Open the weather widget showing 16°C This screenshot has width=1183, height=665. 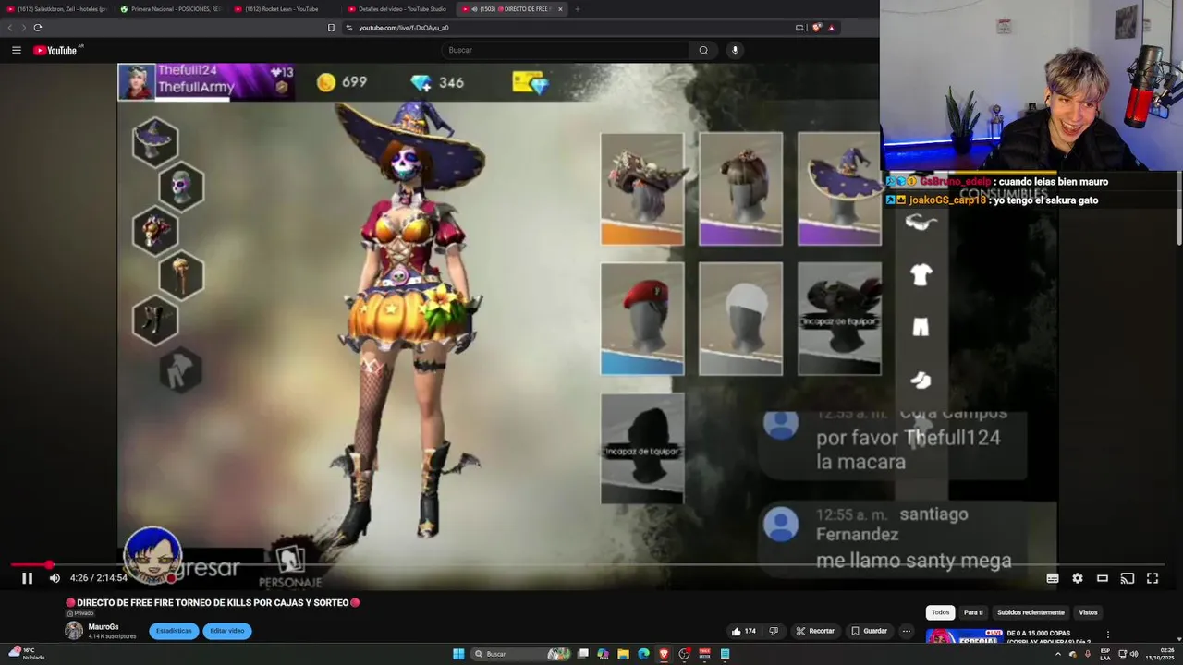click(26, 654)
